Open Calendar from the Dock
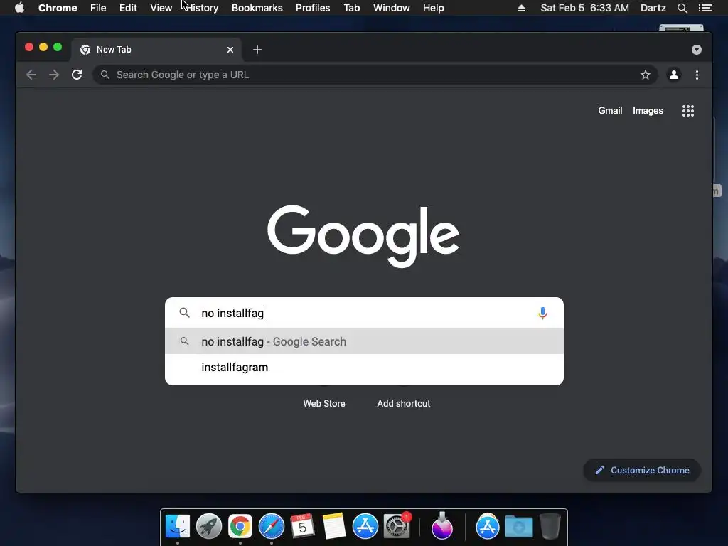The width and height of the screenshot is (728, 546). [x=302, y=527]
